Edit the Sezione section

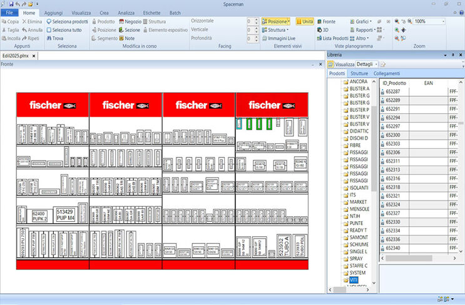(130, 30)
